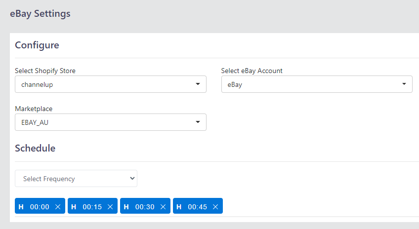The width and height of the screenshot is (419, 229).
Task: Remove the 00:00 hourly schedule tag
Action: point(58,207)
